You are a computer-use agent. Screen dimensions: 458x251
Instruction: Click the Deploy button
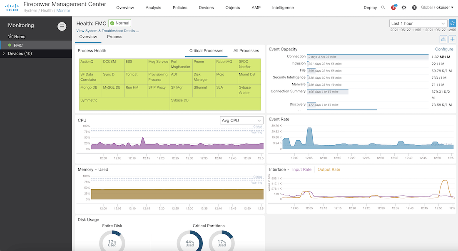click(x=370, y=7)
